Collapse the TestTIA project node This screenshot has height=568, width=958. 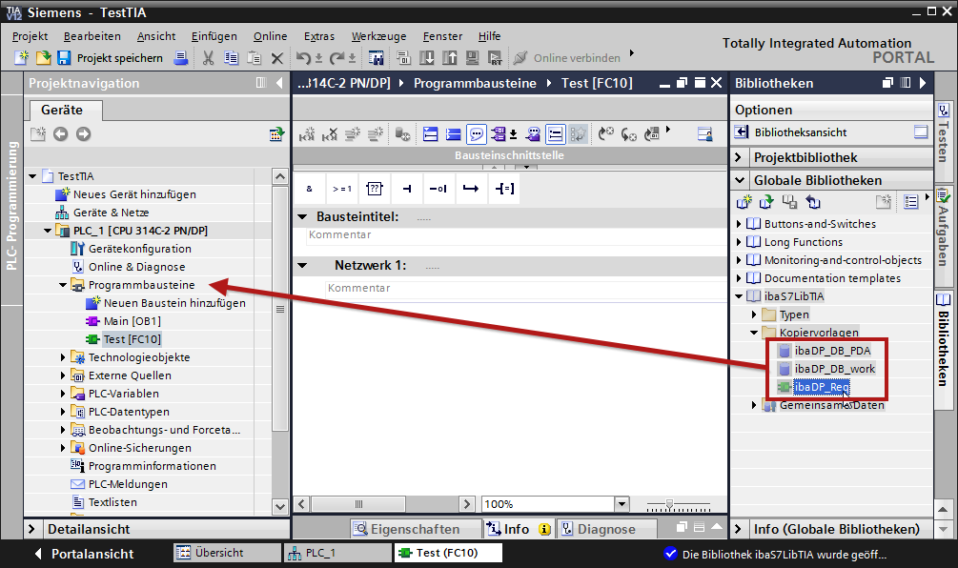[32, 176]
